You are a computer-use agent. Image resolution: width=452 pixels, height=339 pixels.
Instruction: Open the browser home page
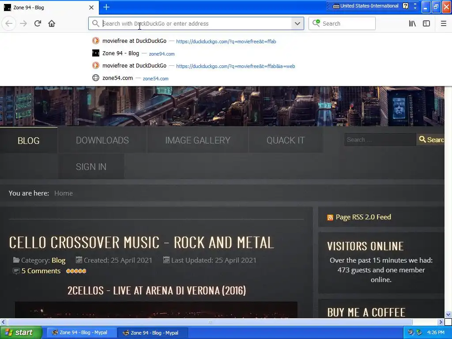point(52,24)
